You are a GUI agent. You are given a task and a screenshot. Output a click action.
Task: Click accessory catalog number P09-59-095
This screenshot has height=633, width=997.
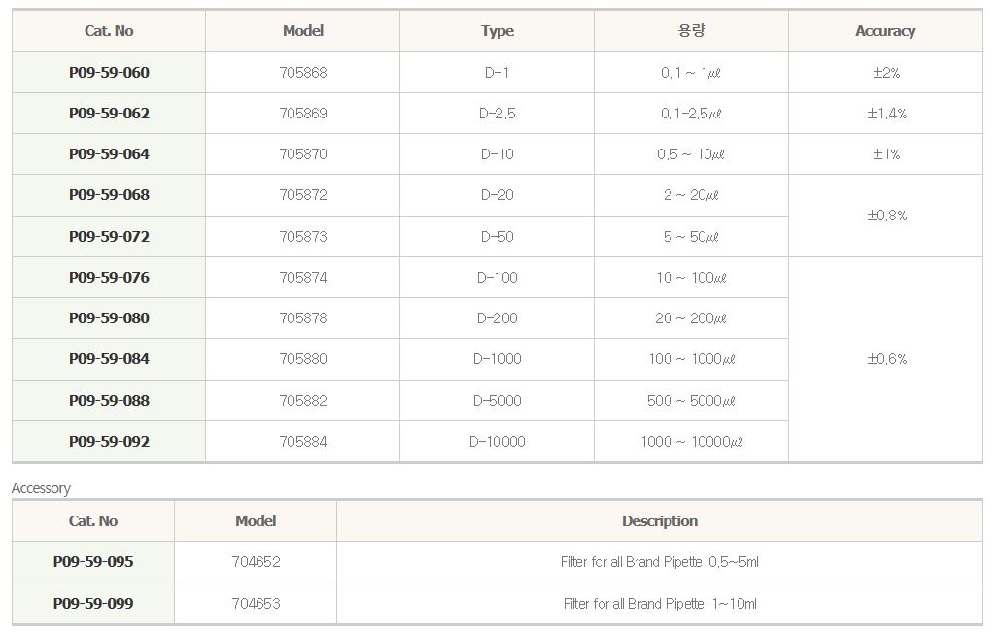[x=93, y=562]
